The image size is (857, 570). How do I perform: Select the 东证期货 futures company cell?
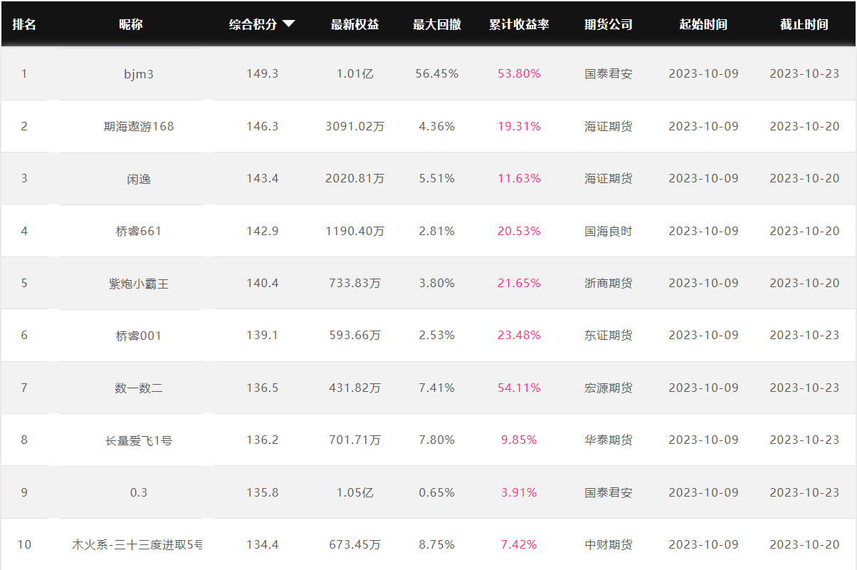609,335
